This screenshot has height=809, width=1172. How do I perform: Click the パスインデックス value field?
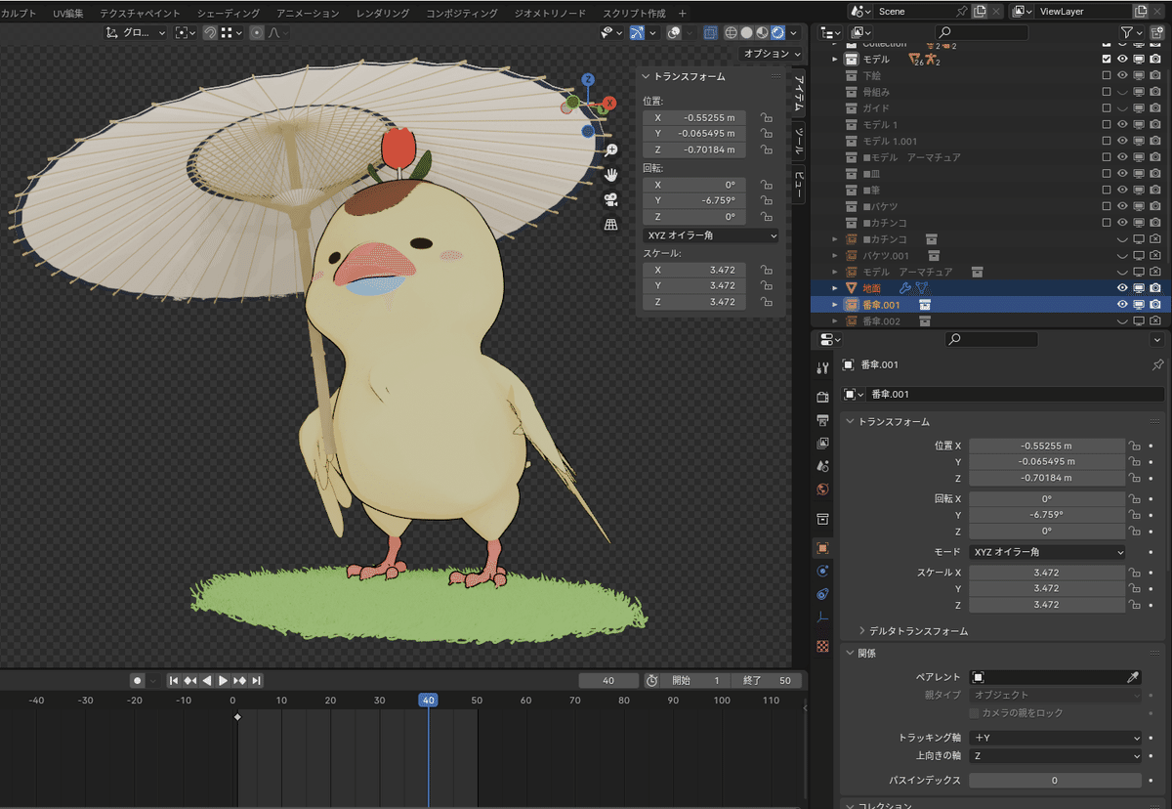coord(1055,781)
